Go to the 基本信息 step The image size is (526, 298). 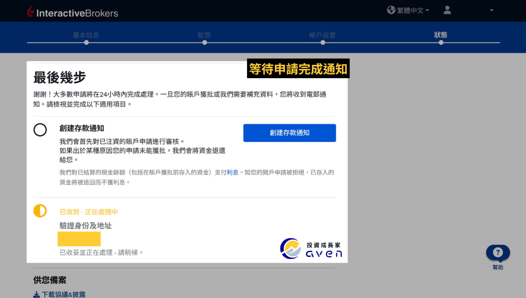pyautogui.click(x=86, y=35)
